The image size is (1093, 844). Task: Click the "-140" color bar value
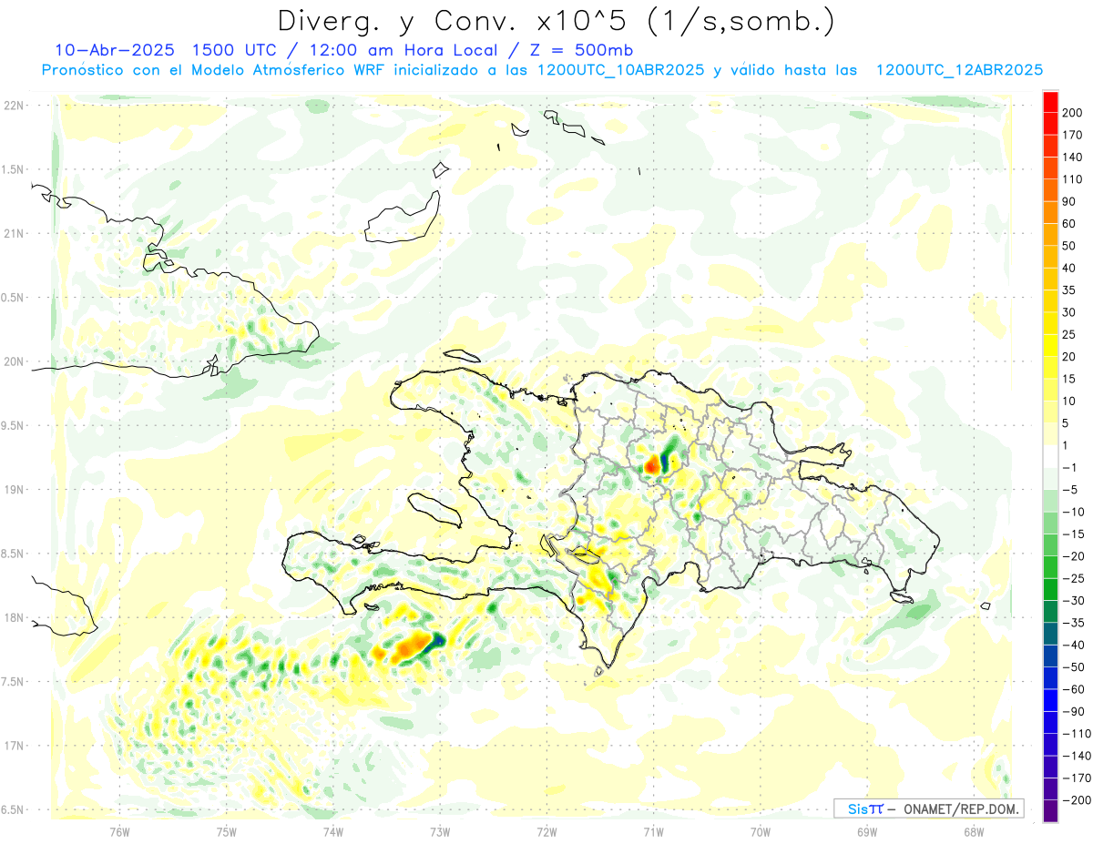point(1076,756)
